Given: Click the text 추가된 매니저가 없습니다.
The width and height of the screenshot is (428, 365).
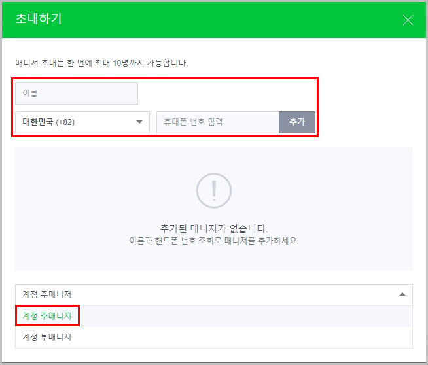Looking at the screenshot, I should pos(214,228).
